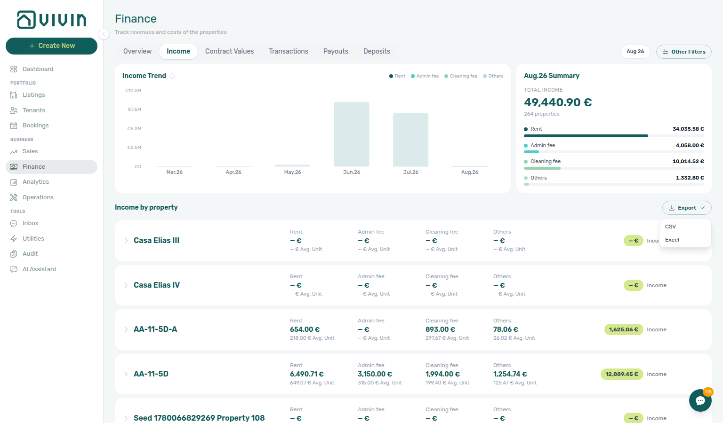Click the filter sliders icon in Other Filters
This screenshot has width=723, height=423.
[x=666, y=52]
